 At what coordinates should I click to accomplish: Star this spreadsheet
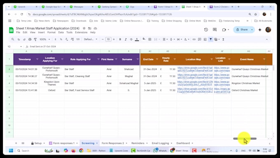(x=84, y=28)
